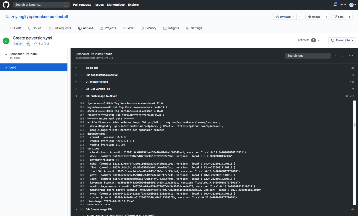Click the Create Image File check icon
Image resolution: width=358 pixels, height=216 pixels.
click(81, 209)
